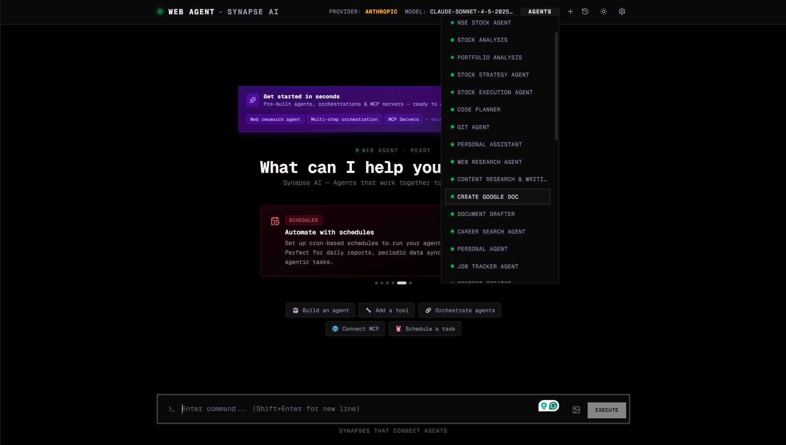Select Code Planner agent

[497, 109]
